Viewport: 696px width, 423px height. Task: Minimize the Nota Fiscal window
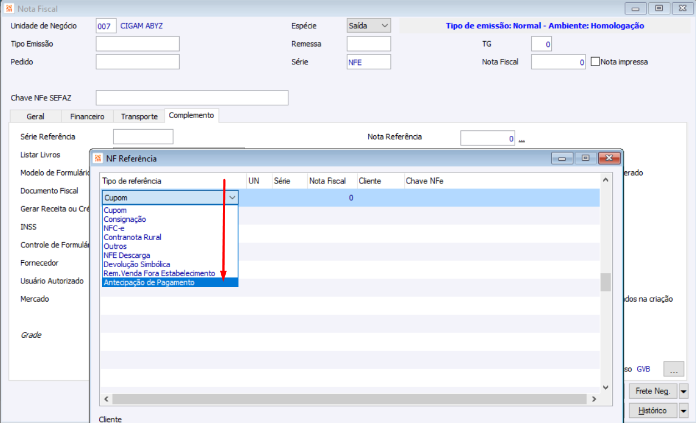pyautogui.click(x=636, y=9)
